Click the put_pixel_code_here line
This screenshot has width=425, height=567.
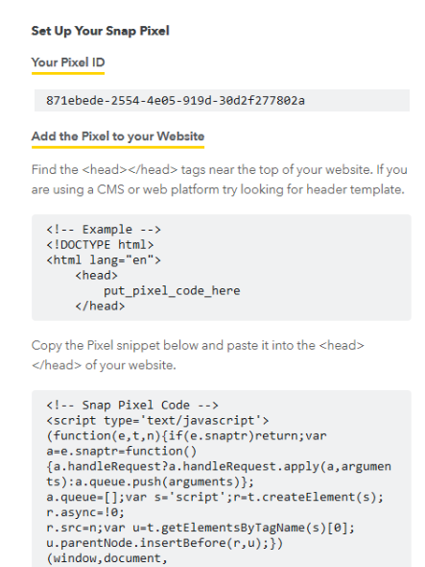(x=172, y=291)
